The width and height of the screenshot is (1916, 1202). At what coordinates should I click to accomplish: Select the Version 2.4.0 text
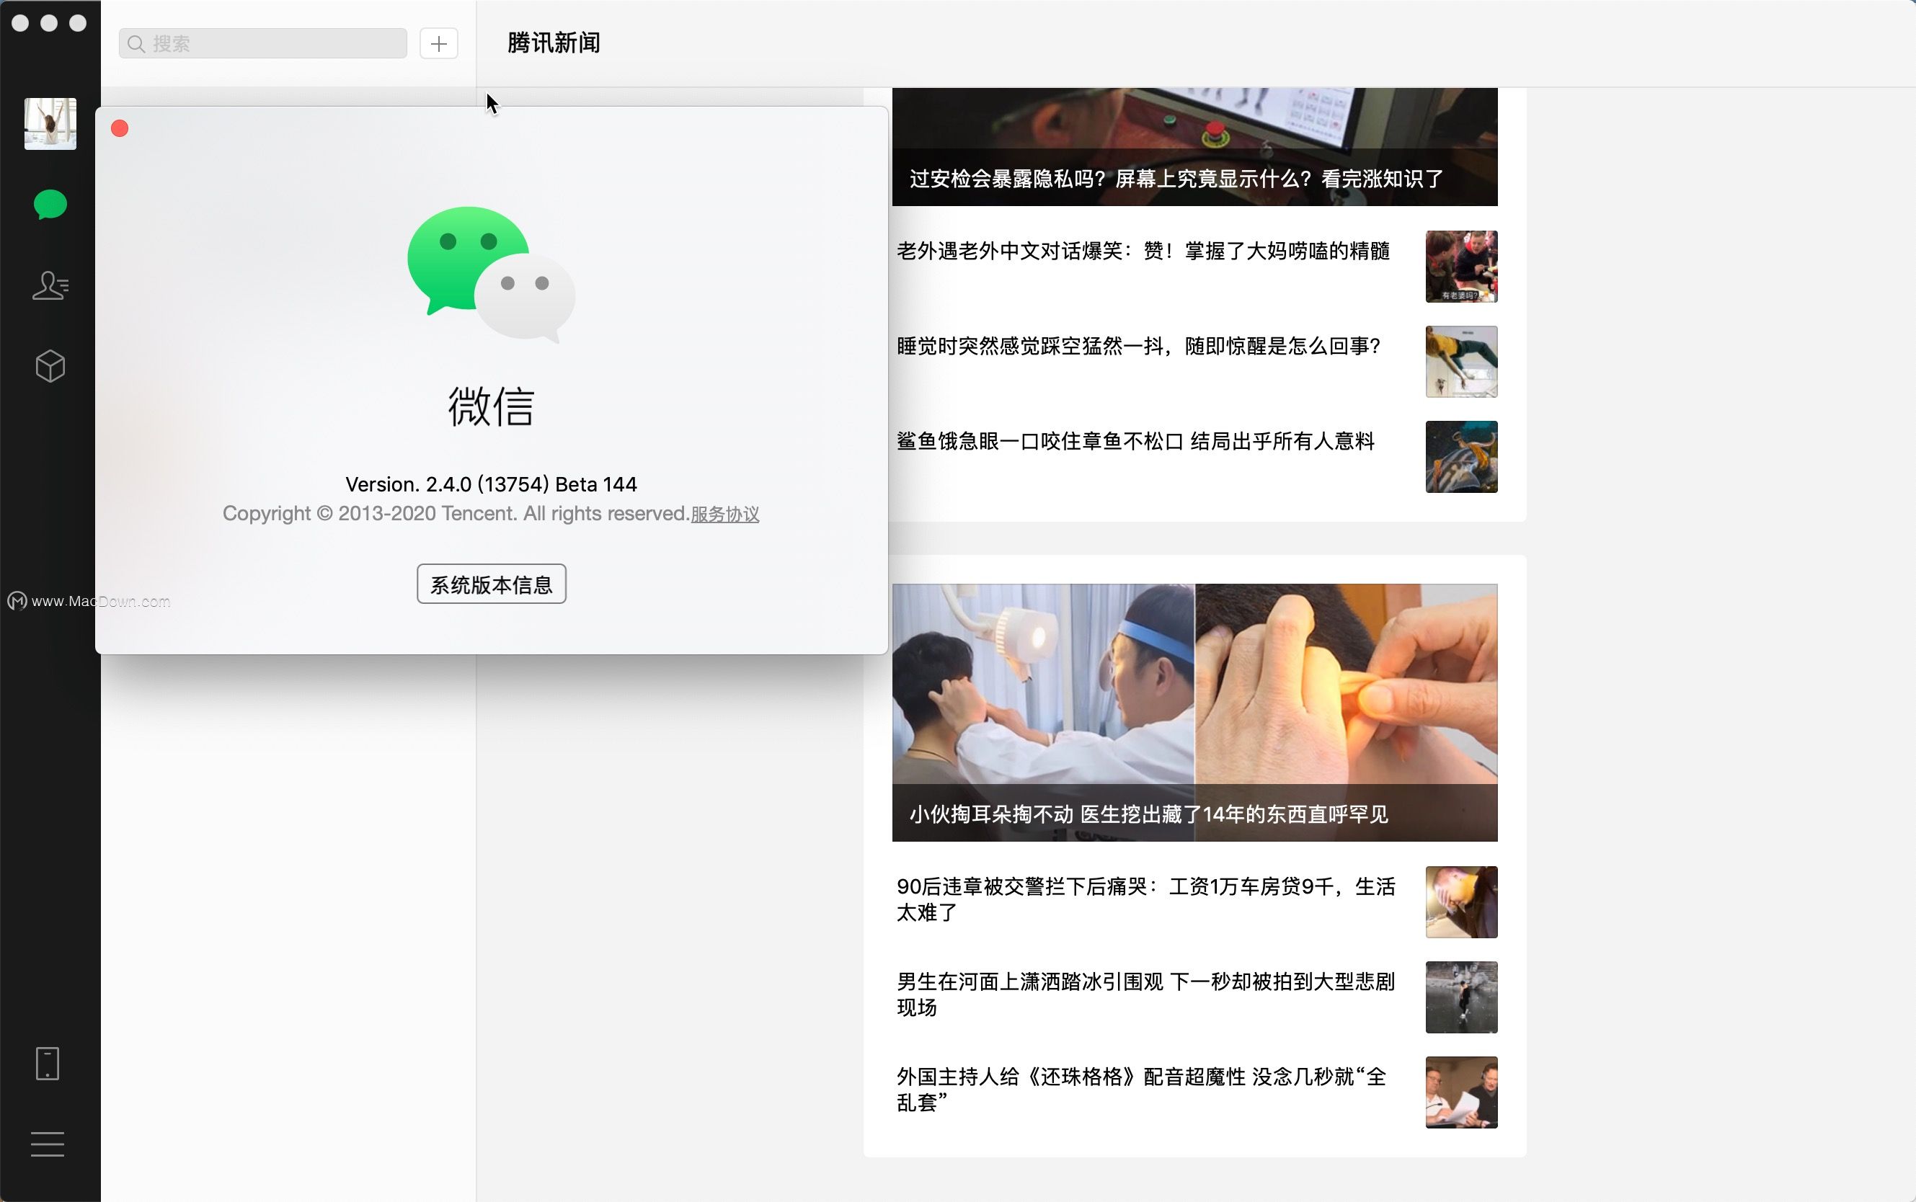[x=492, y=484]
